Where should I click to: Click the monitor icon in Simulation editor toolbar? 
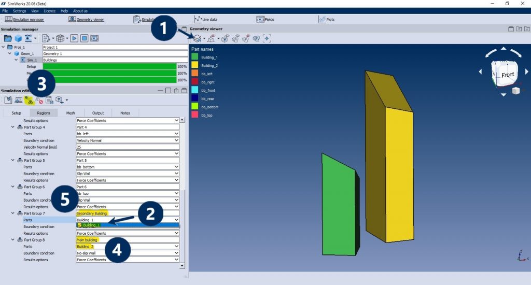pyautogui.click(x=19, y=100)
